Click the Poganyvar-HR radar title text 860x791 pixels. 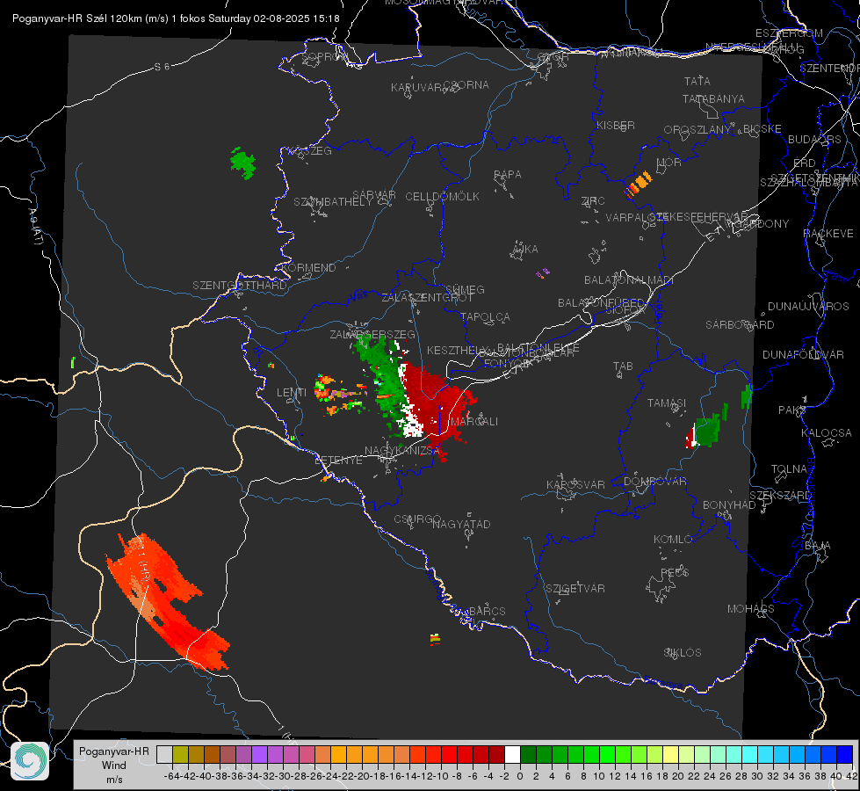176,18
